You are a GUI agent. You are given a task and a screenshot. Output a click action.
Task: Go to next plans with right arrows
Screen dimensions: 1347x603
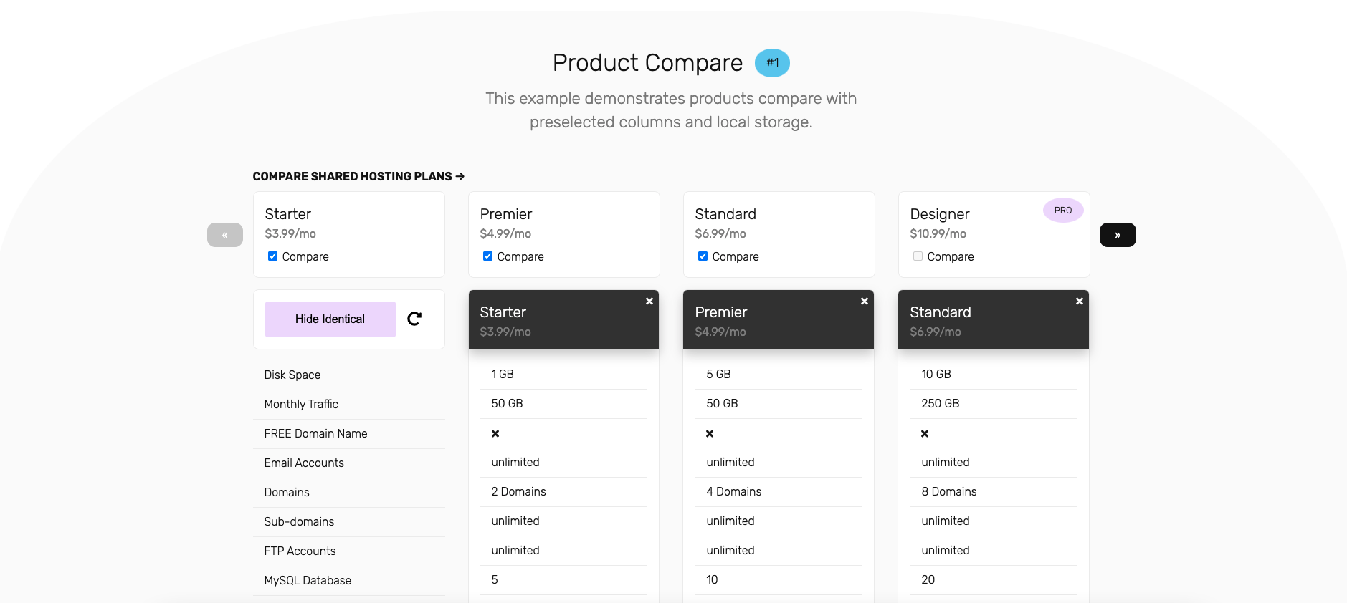click(x=1117, y=235)
